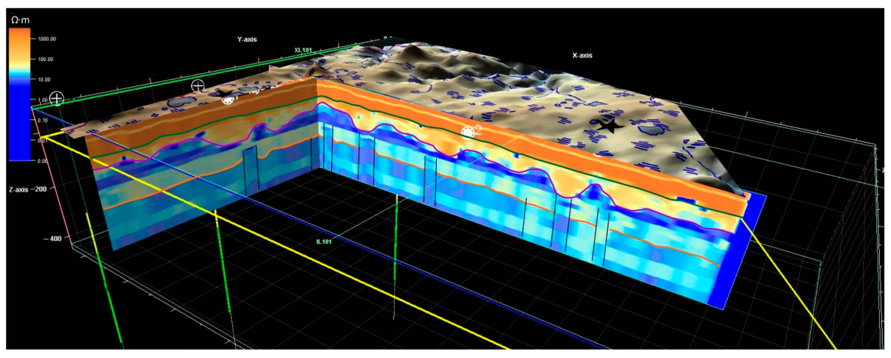
Task: Click the blue lake outline on the left terrain
Action: (x=181, y=101)
